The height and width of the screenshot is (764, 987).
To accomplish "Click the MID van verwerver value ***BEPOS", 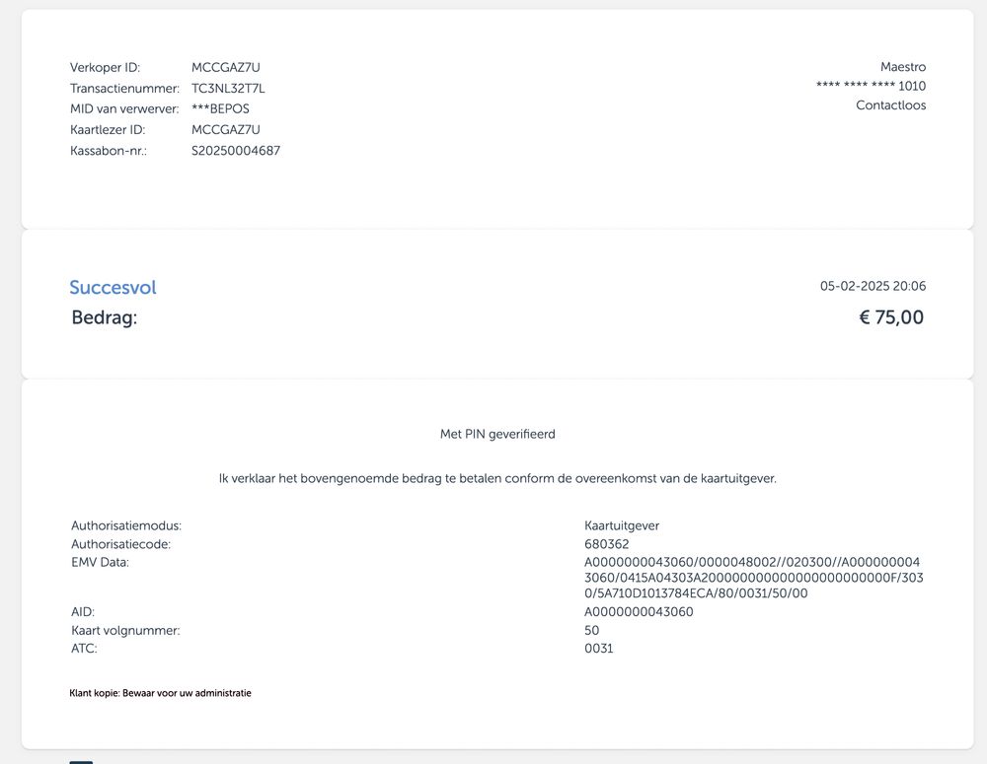I will (x=220, y=109).
